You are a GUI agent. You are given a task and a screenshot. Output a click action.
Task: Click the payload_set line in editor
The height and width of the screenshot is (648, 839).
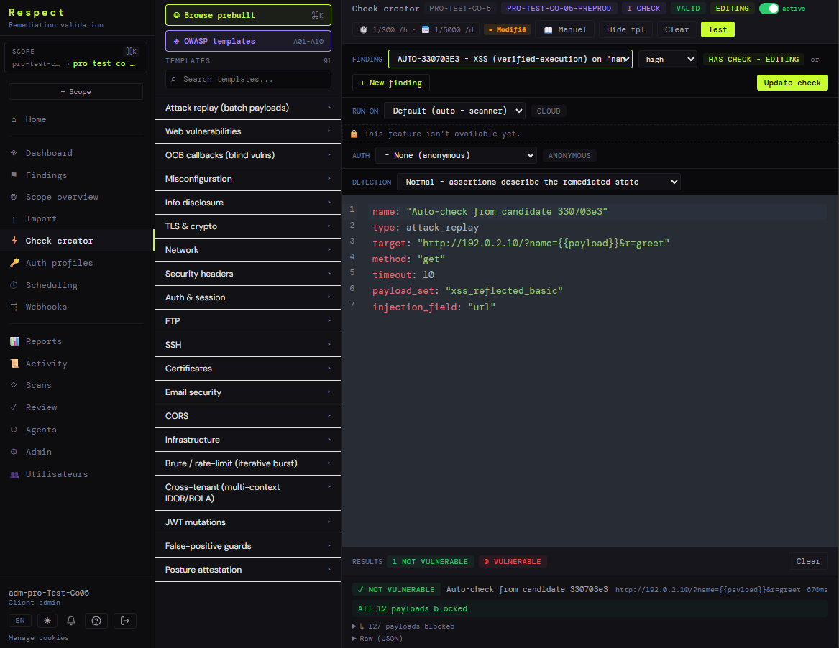tap(467, 291)
